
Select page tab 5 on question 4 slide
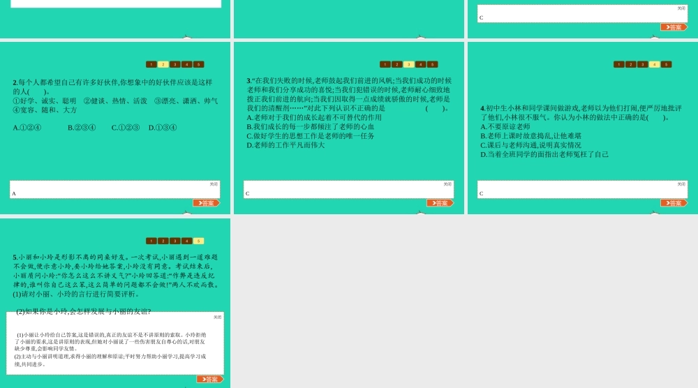(x=666, y=64)
